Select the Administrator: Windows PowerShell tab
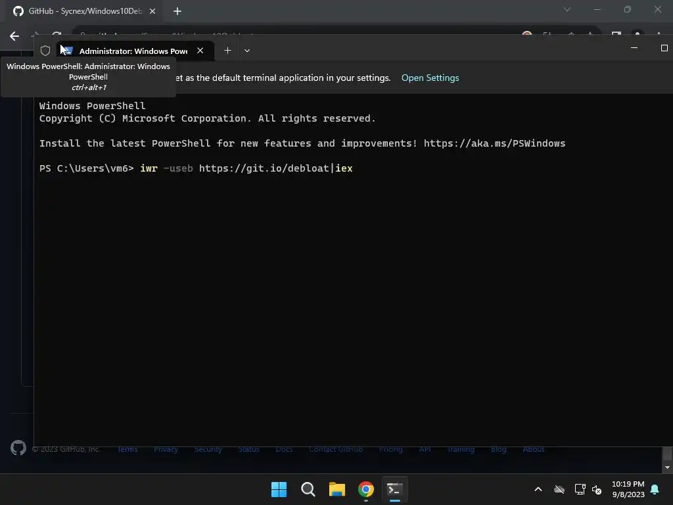Screen dimensions: 673x505 coord(135,51)
